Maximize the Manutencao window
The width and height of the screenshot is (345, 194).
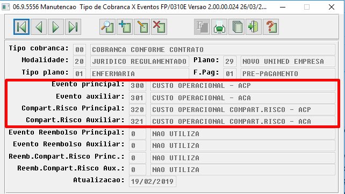point(307,7)
